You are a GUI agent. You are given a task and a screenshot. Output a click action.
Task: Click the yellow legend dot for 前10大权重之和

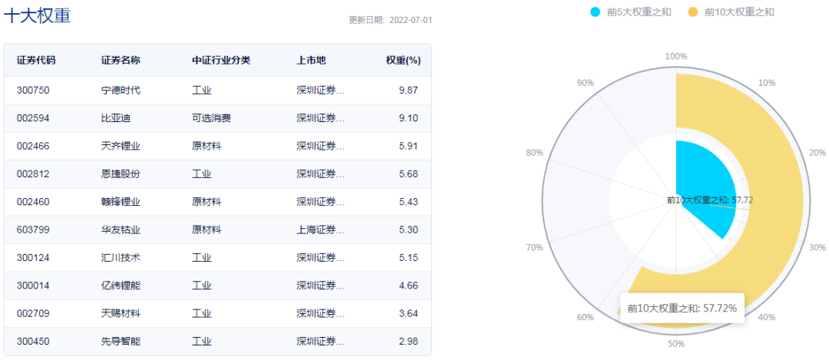point(695,12)
